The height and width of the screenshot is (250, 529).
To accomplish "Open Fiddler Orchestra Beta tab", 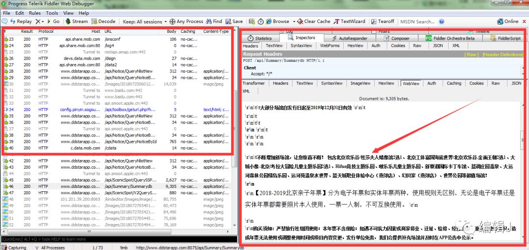I will [x=451, y=39].
